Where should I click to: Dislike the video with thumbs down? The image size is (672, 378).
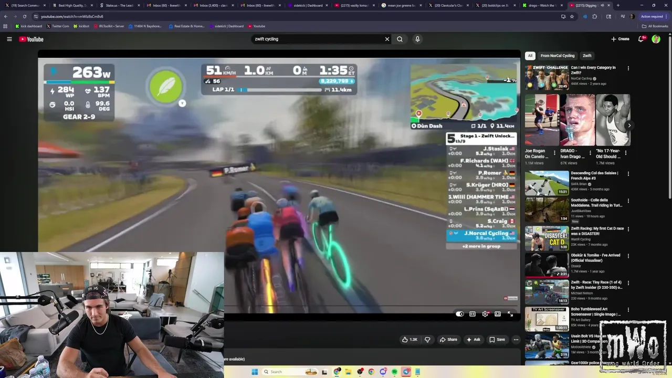427,340
